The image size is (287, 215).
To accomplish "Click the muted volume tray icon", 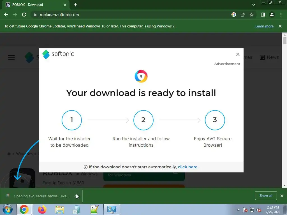I will pos(259,210).
